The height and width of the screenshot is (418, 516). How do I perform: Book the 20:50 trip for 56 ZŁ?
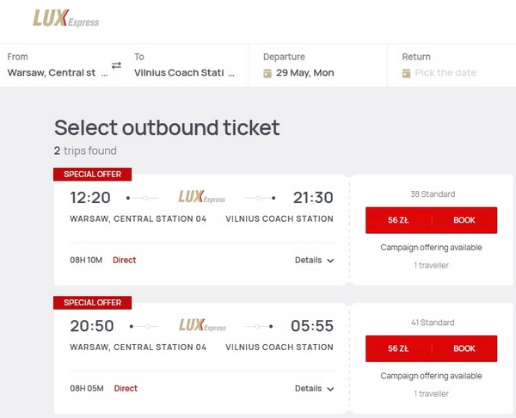click(431, 348)
